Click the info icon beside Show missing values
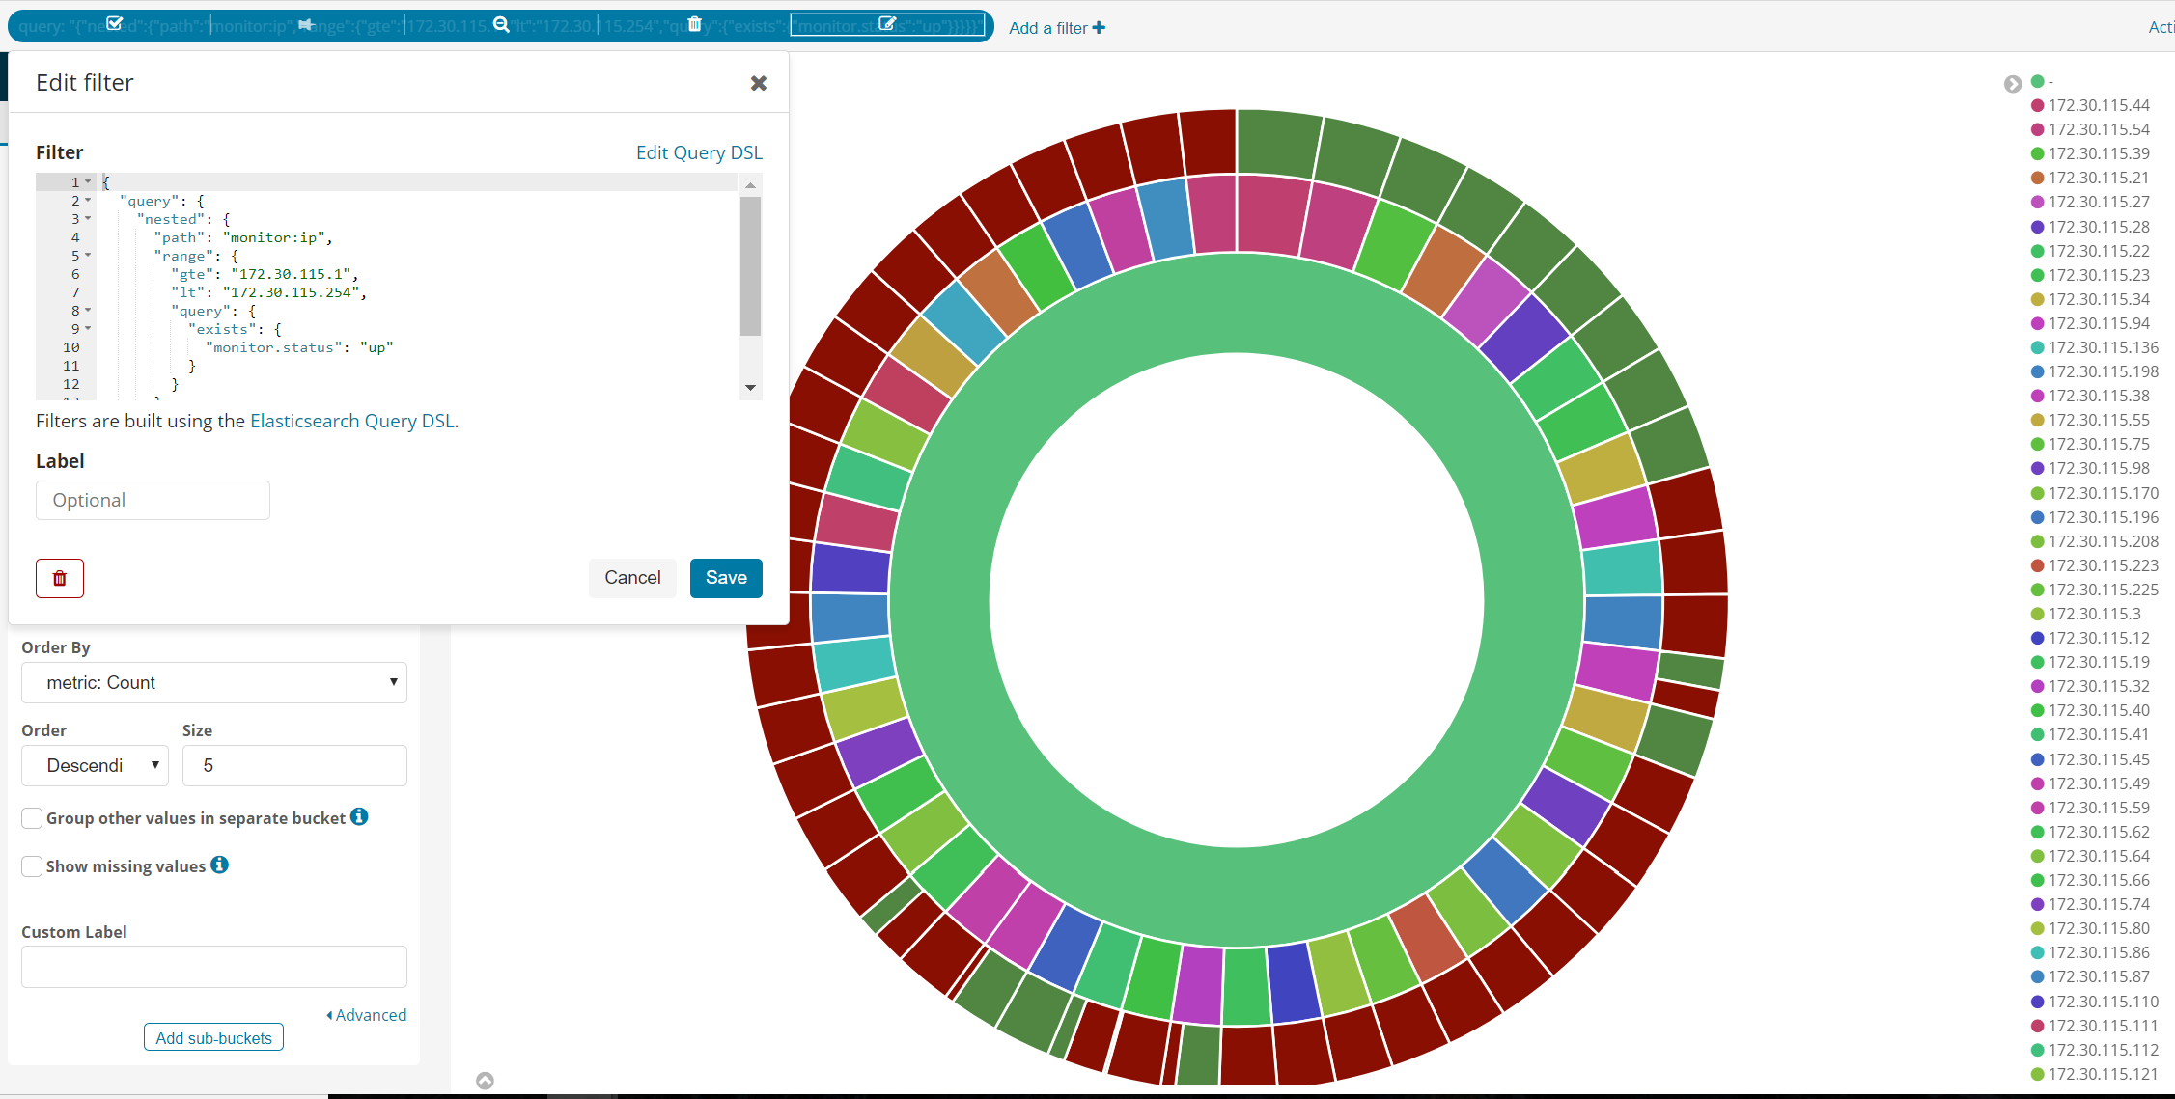 220,865
